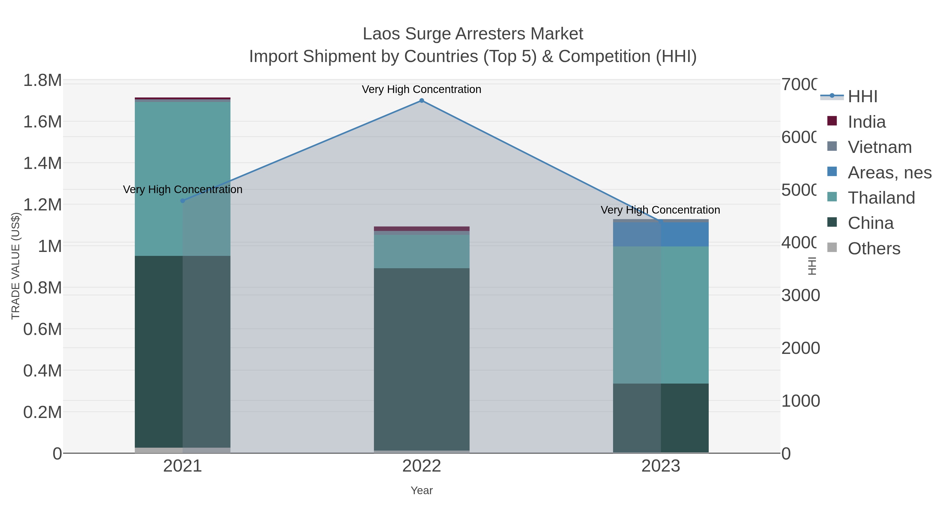This screenshot has width=946, height=532.
Task: Click the India maroon legend swatch
Action: tap(832, 121)
